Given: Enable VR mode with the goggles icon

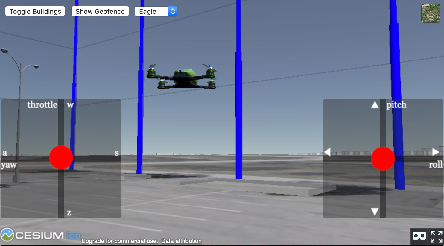Looking at the screenshot, I should tap(419, 236).
